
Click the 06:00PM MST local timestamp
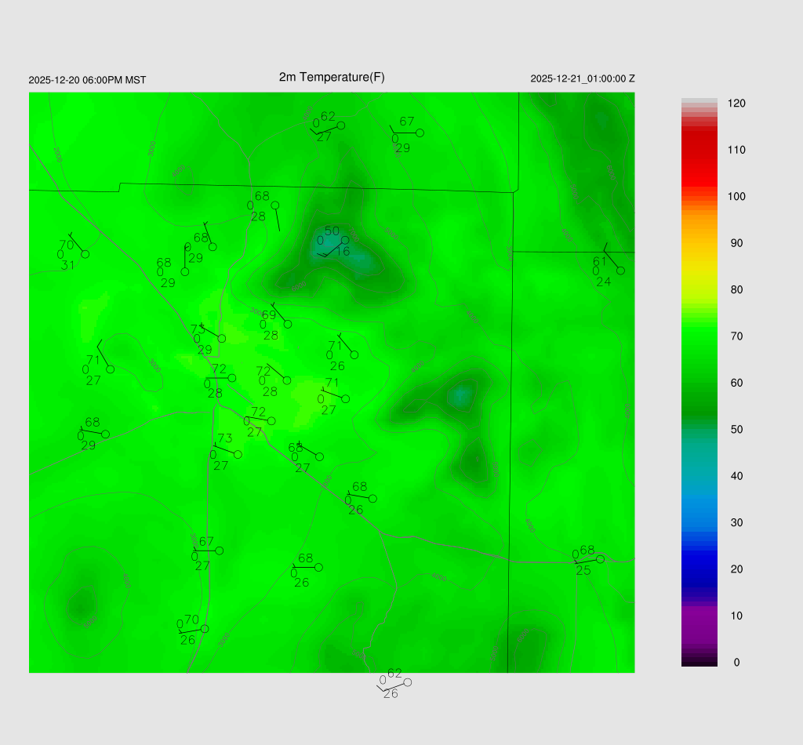tap(87, 80)
